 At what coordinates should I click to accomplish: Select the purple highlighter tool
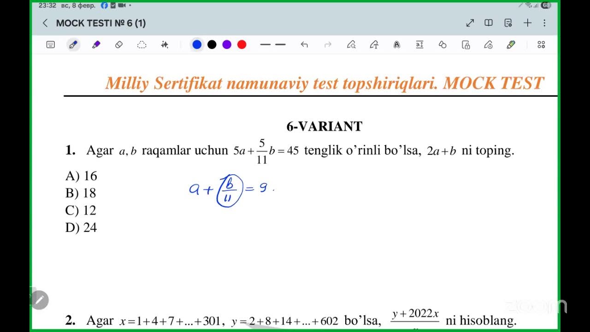pyautogui.click(x=96, y=45)
